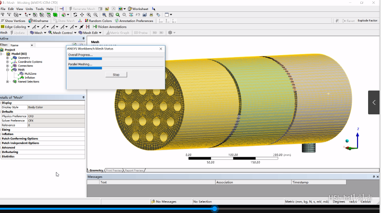Screen dimensions: 381x213
Task: Click the pin icon on Messages panel
Action: click(x=374, y=177)
